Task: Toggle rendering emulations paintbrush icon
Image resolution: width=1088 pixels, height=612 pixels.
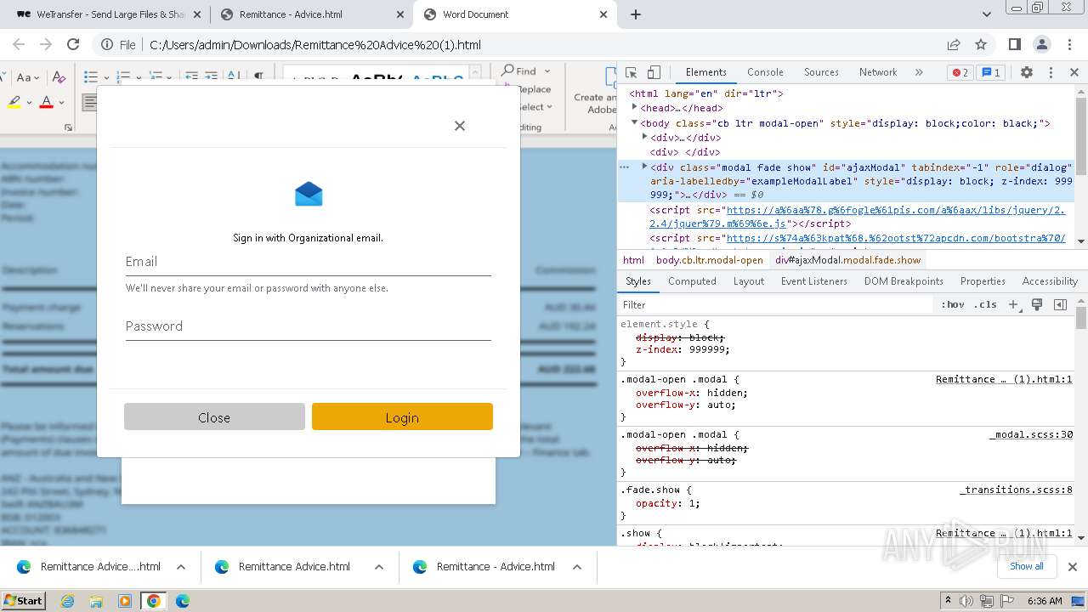Action: (x=1037, y=304)
